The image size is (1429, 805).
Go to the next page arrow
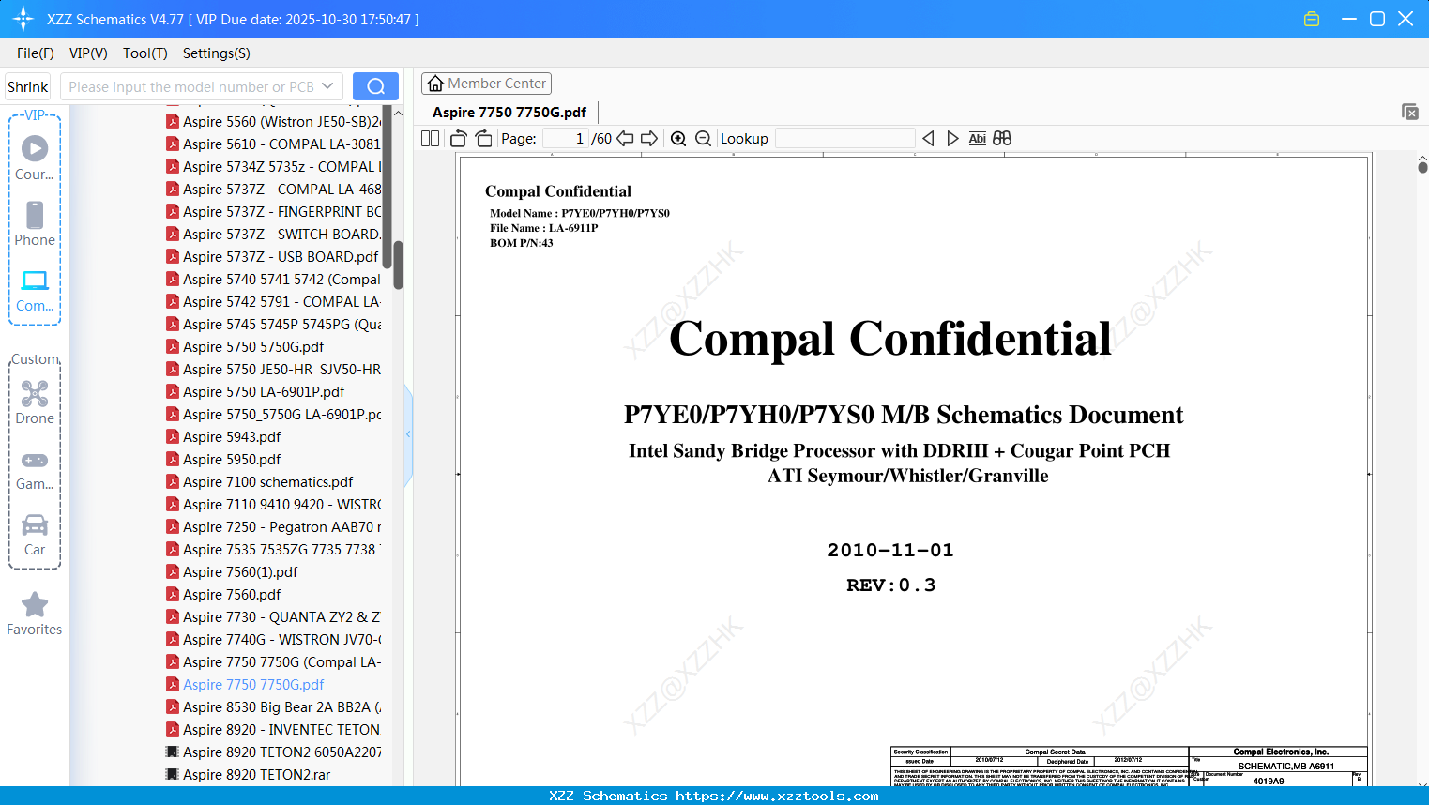(x=649, y=139)
